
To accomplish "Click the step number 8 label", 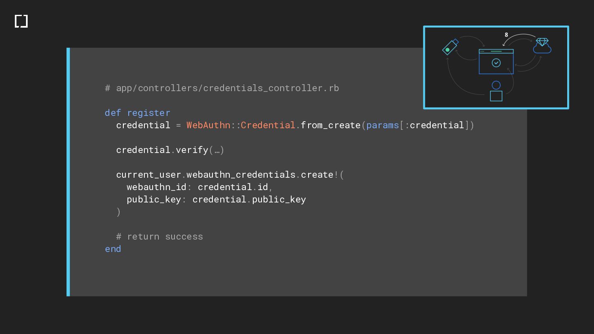I will coord(507,35).
